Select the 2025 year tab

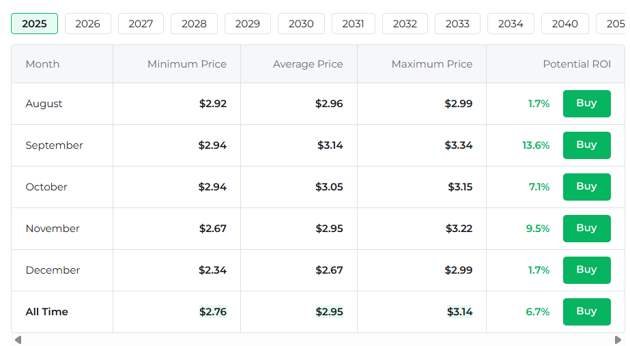(34, 24)
